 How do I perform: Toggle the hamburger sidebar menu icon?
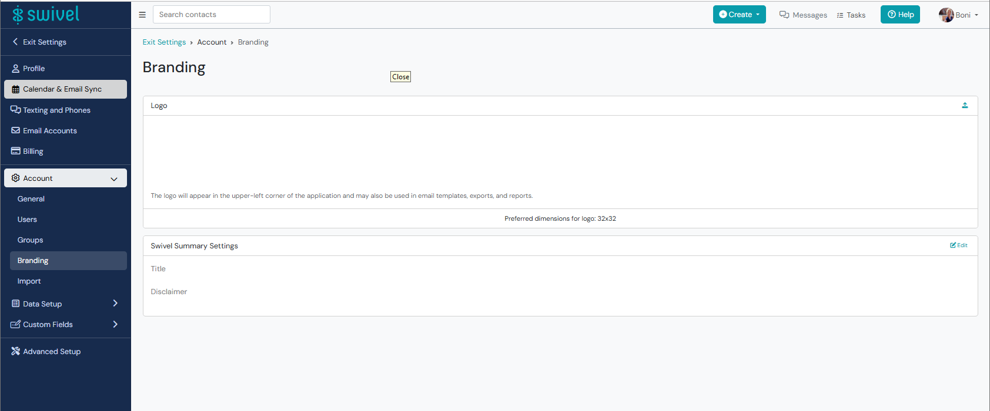pos(142,15)
